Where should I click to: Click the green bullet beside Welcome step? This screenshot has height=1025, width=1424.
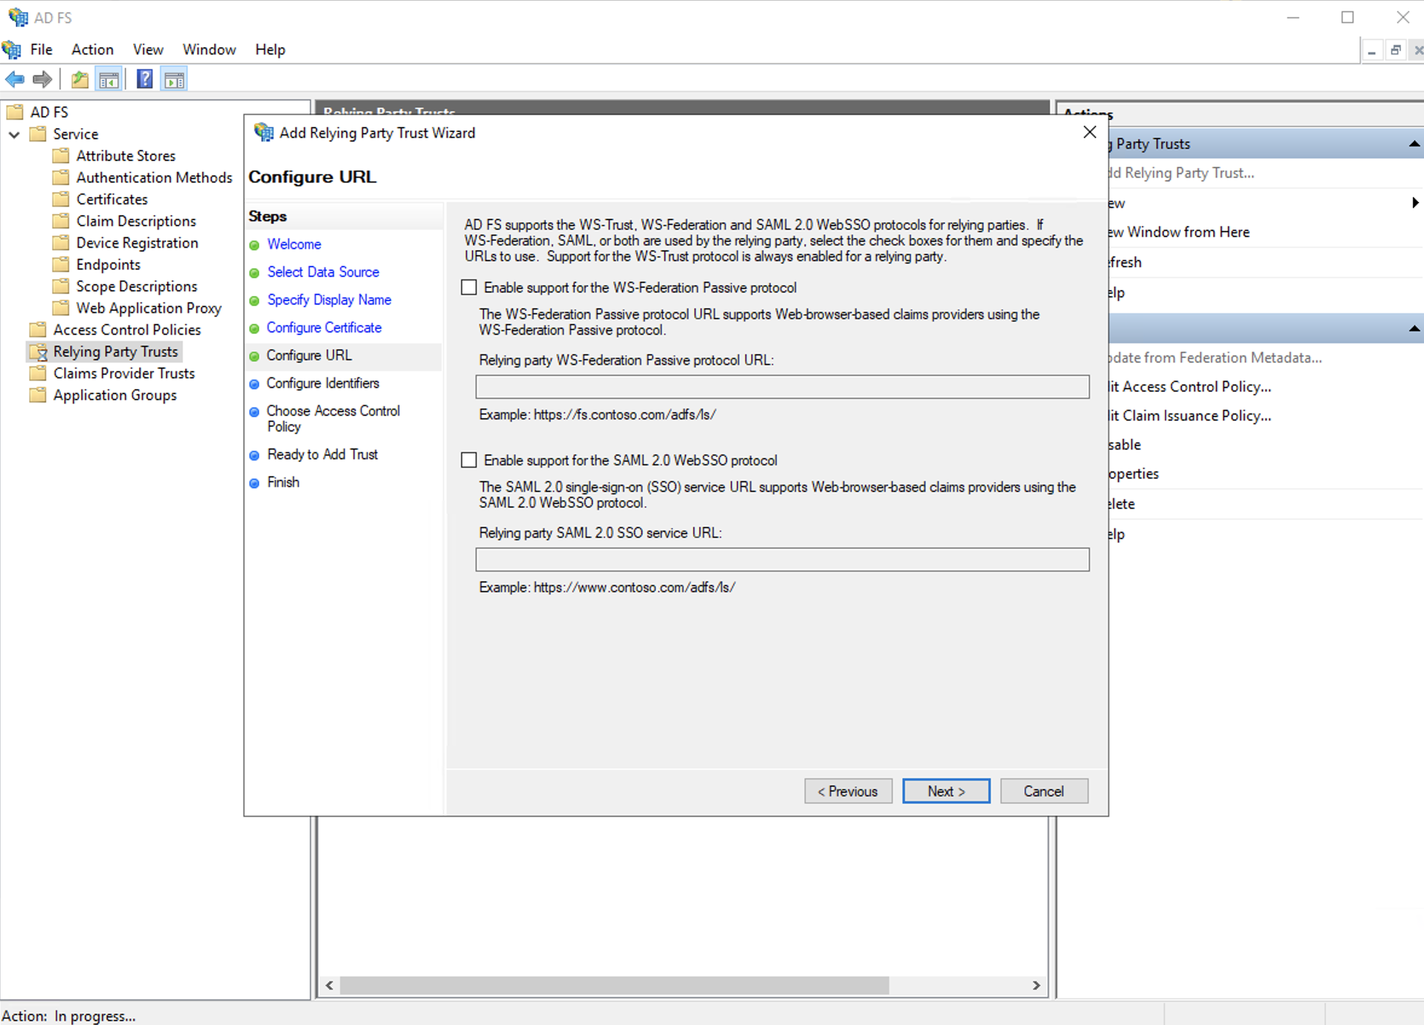tap(254, 245)
